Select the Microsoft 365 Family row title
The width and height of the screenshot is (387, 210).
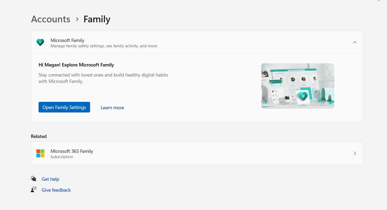point(72,151)
